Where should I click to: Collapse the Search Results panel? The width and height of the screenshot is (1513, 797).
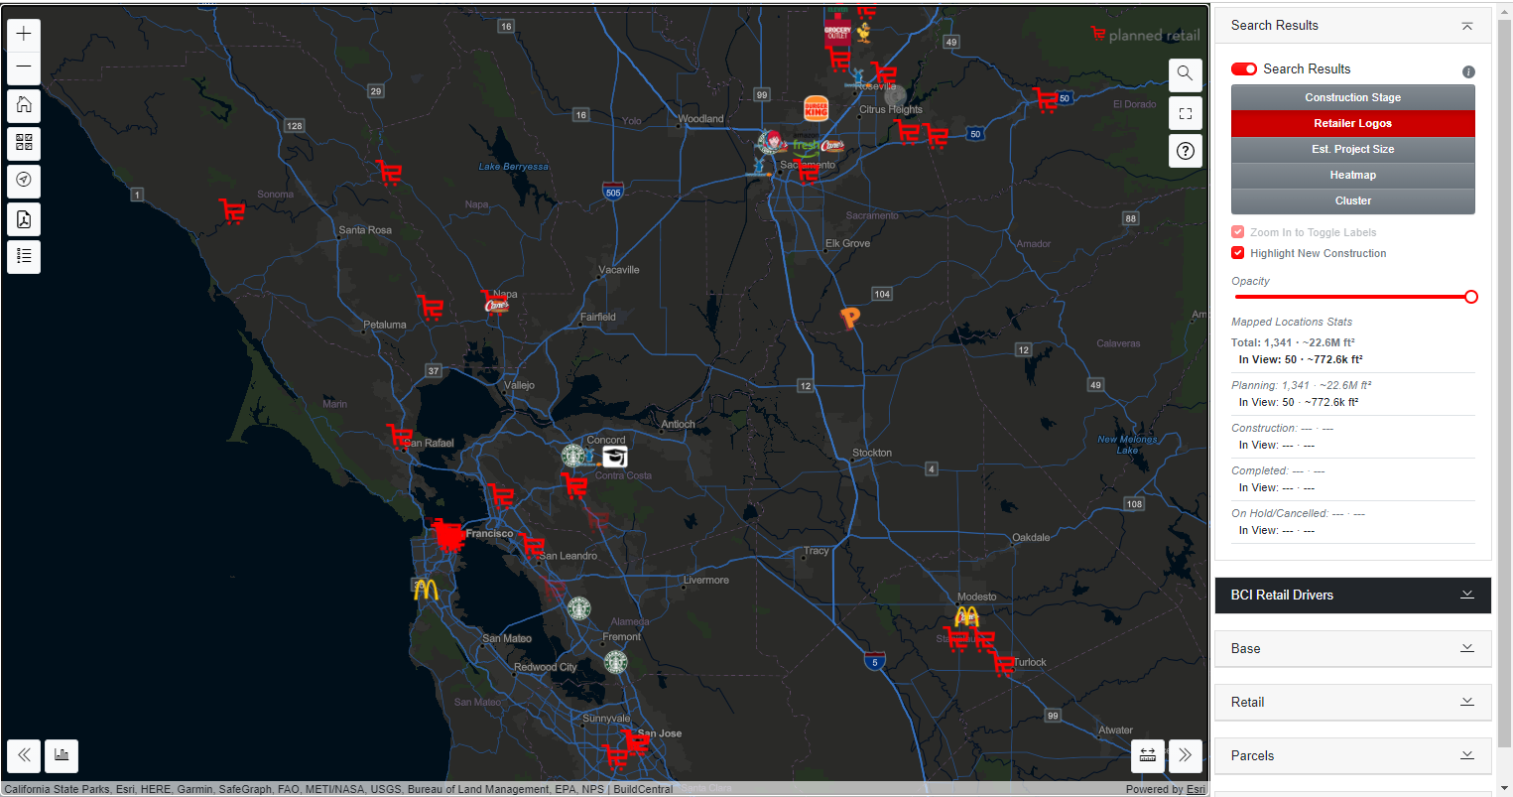pyautogui.click(x=1467, y=26)
